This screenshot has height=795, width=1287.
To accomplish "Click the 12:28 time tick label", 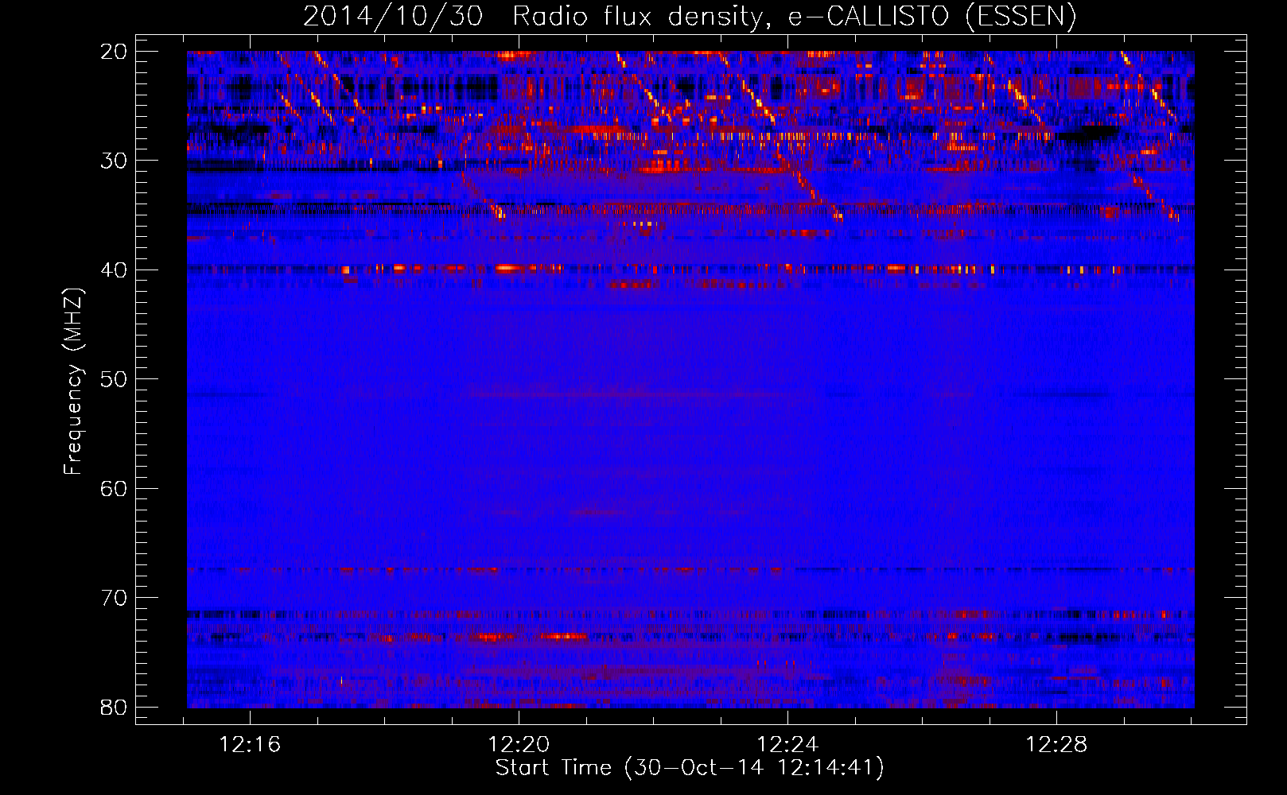I will click(x=1056, y=745).
